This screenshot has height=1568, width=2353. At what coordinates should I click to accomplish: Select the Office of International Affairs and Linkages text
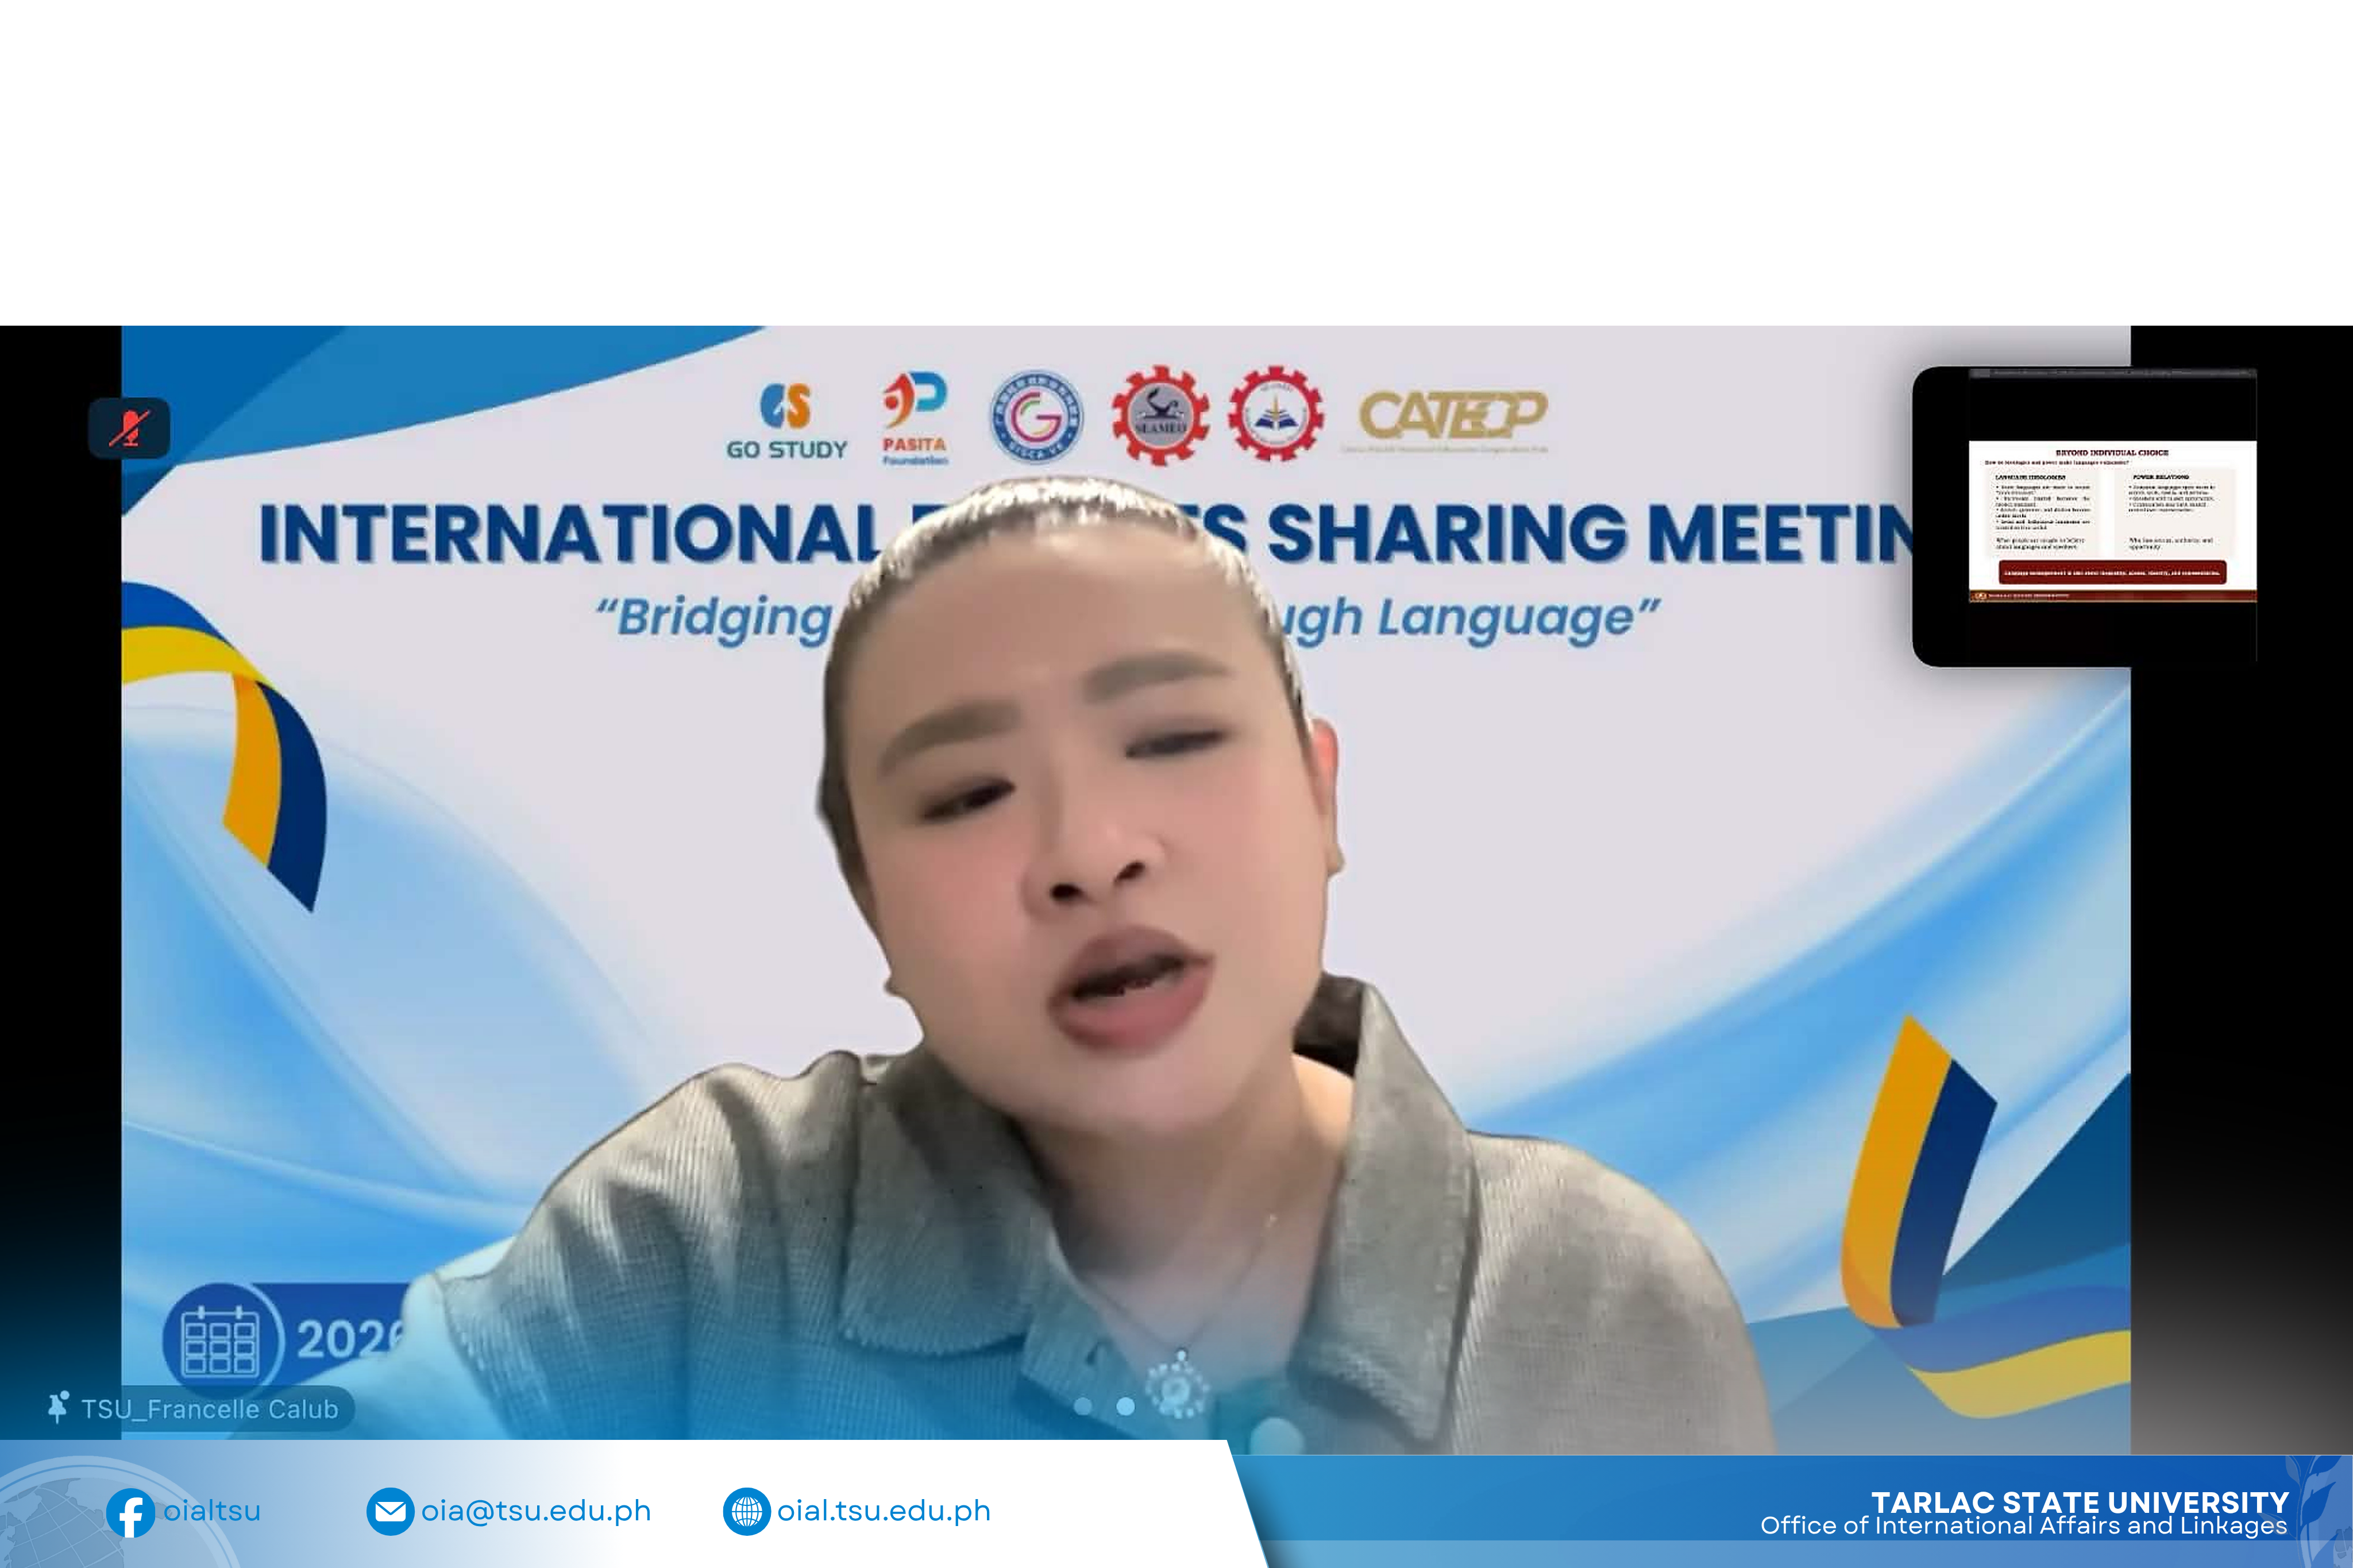click(x=2024, y=1526)
